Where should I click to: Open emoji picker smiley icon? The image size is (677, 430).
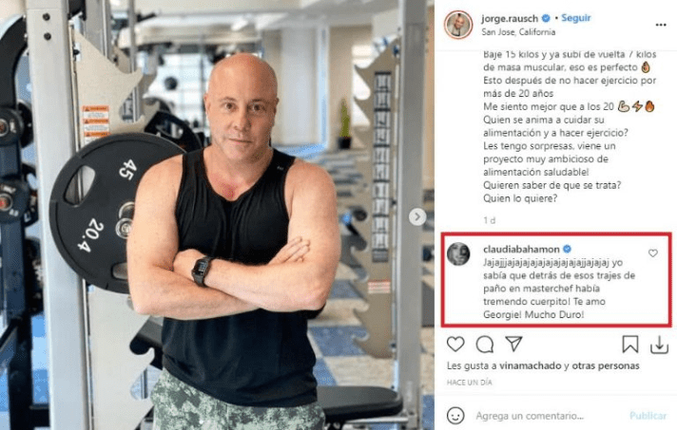click(x=455, y=416)
